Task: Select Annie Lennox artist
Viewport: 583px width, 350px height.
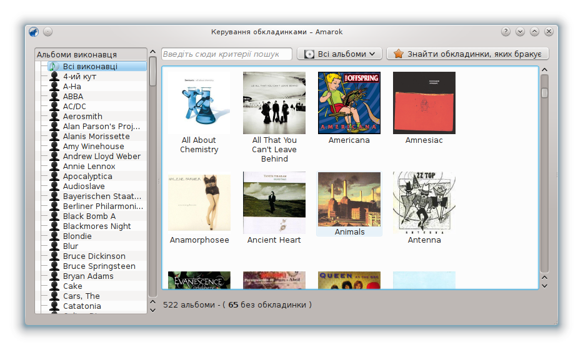Action: coord(89,167)
